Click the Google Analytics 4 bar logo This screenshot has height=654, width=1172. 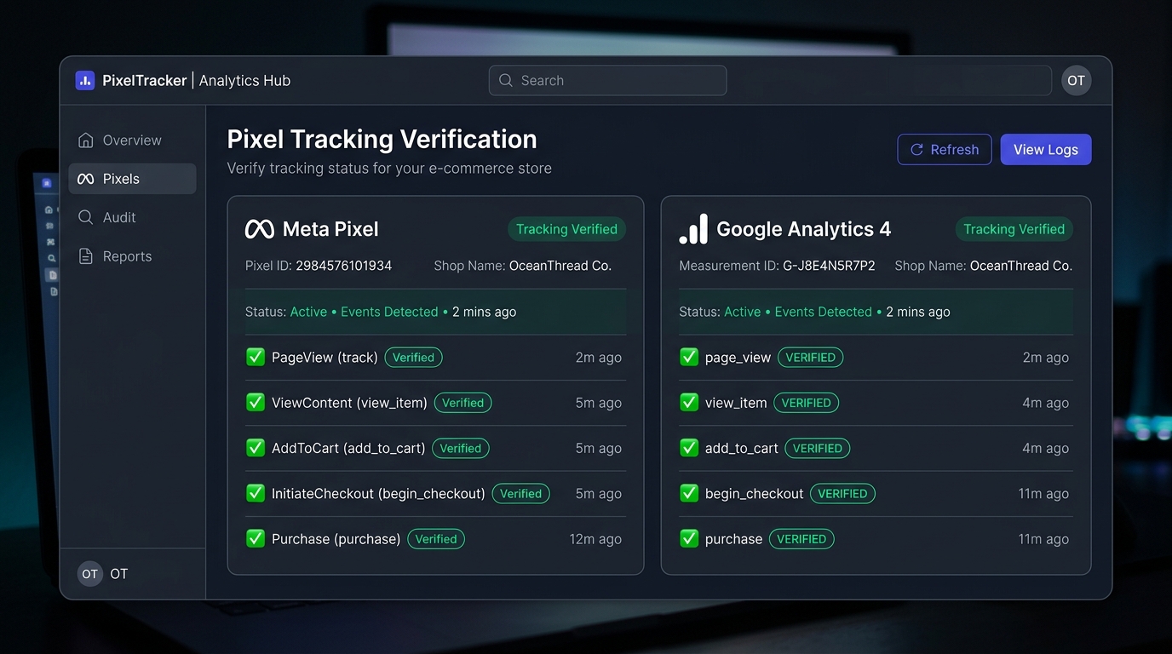click(693, 229)
